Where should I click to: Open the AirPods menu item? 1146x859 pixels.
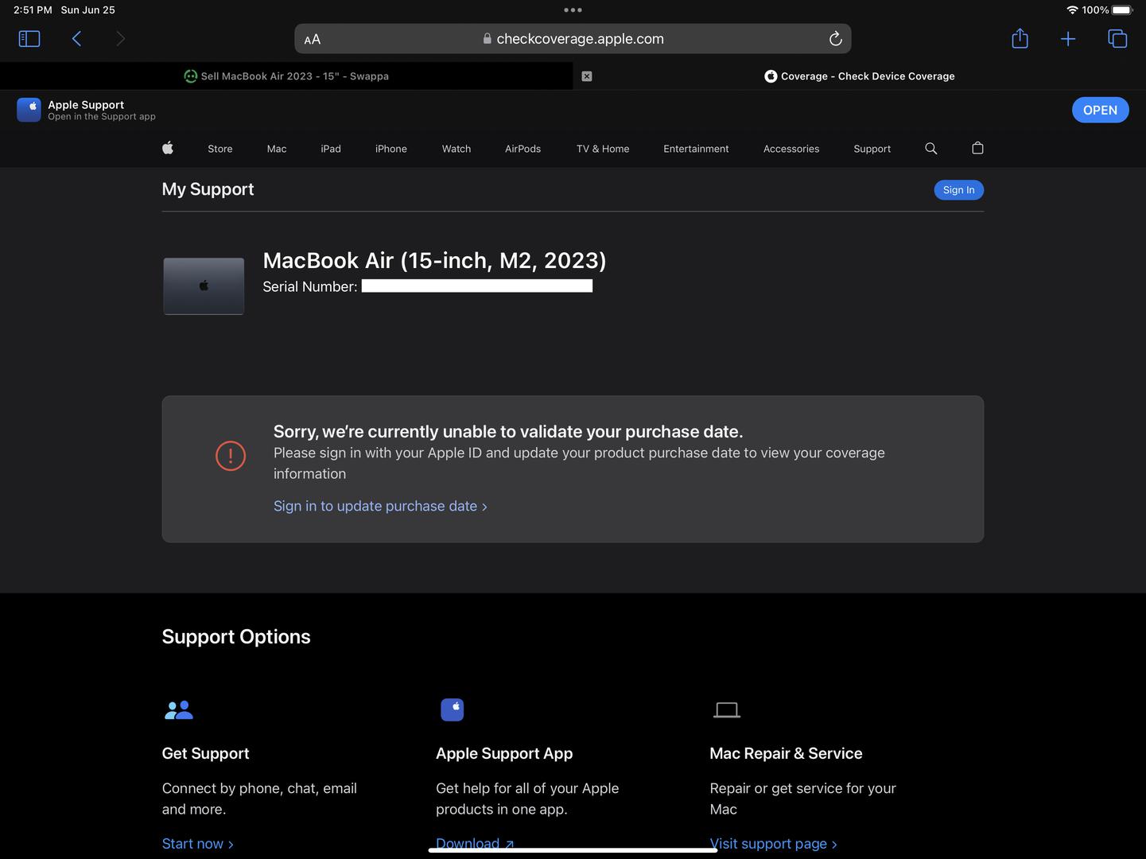point(522,149)
